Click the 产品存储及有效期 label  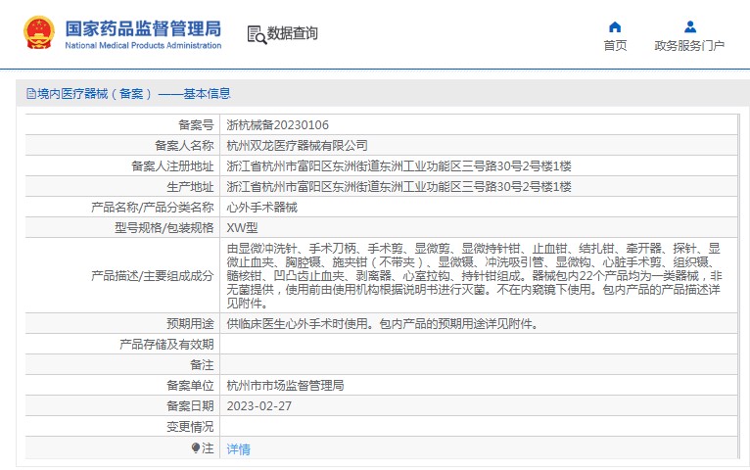coord(166,345)
